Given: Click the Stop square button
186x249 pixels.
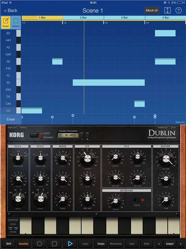Looking at the screenshot, I should click(x=54, y=244).
